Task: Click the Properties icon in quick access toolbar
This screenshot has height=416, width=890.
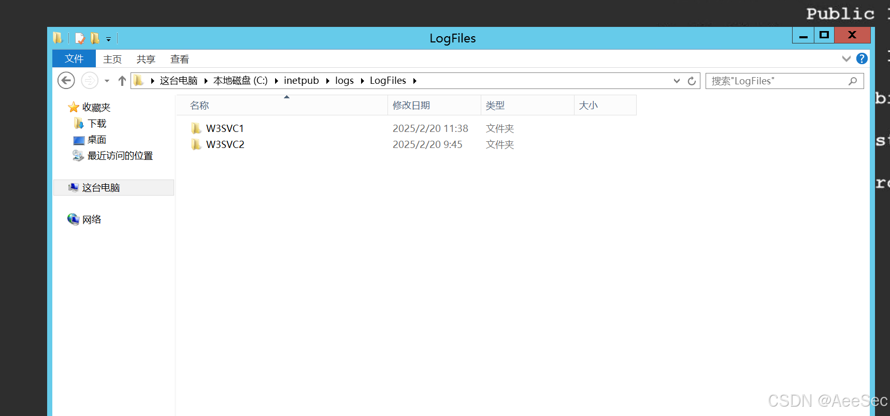Action: coord(80,38)
